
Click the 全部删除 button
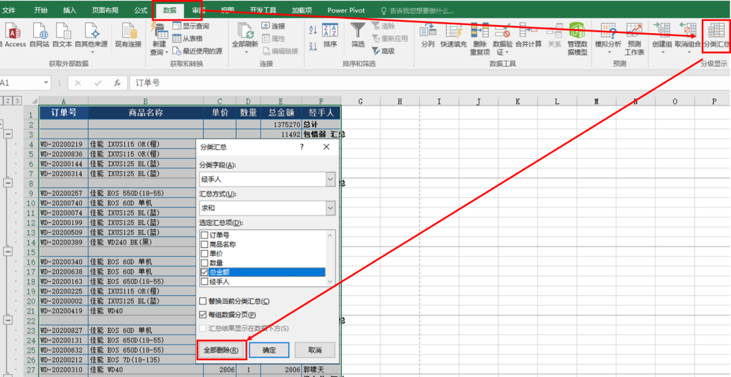pyautogui.click(x=222, y=351)
